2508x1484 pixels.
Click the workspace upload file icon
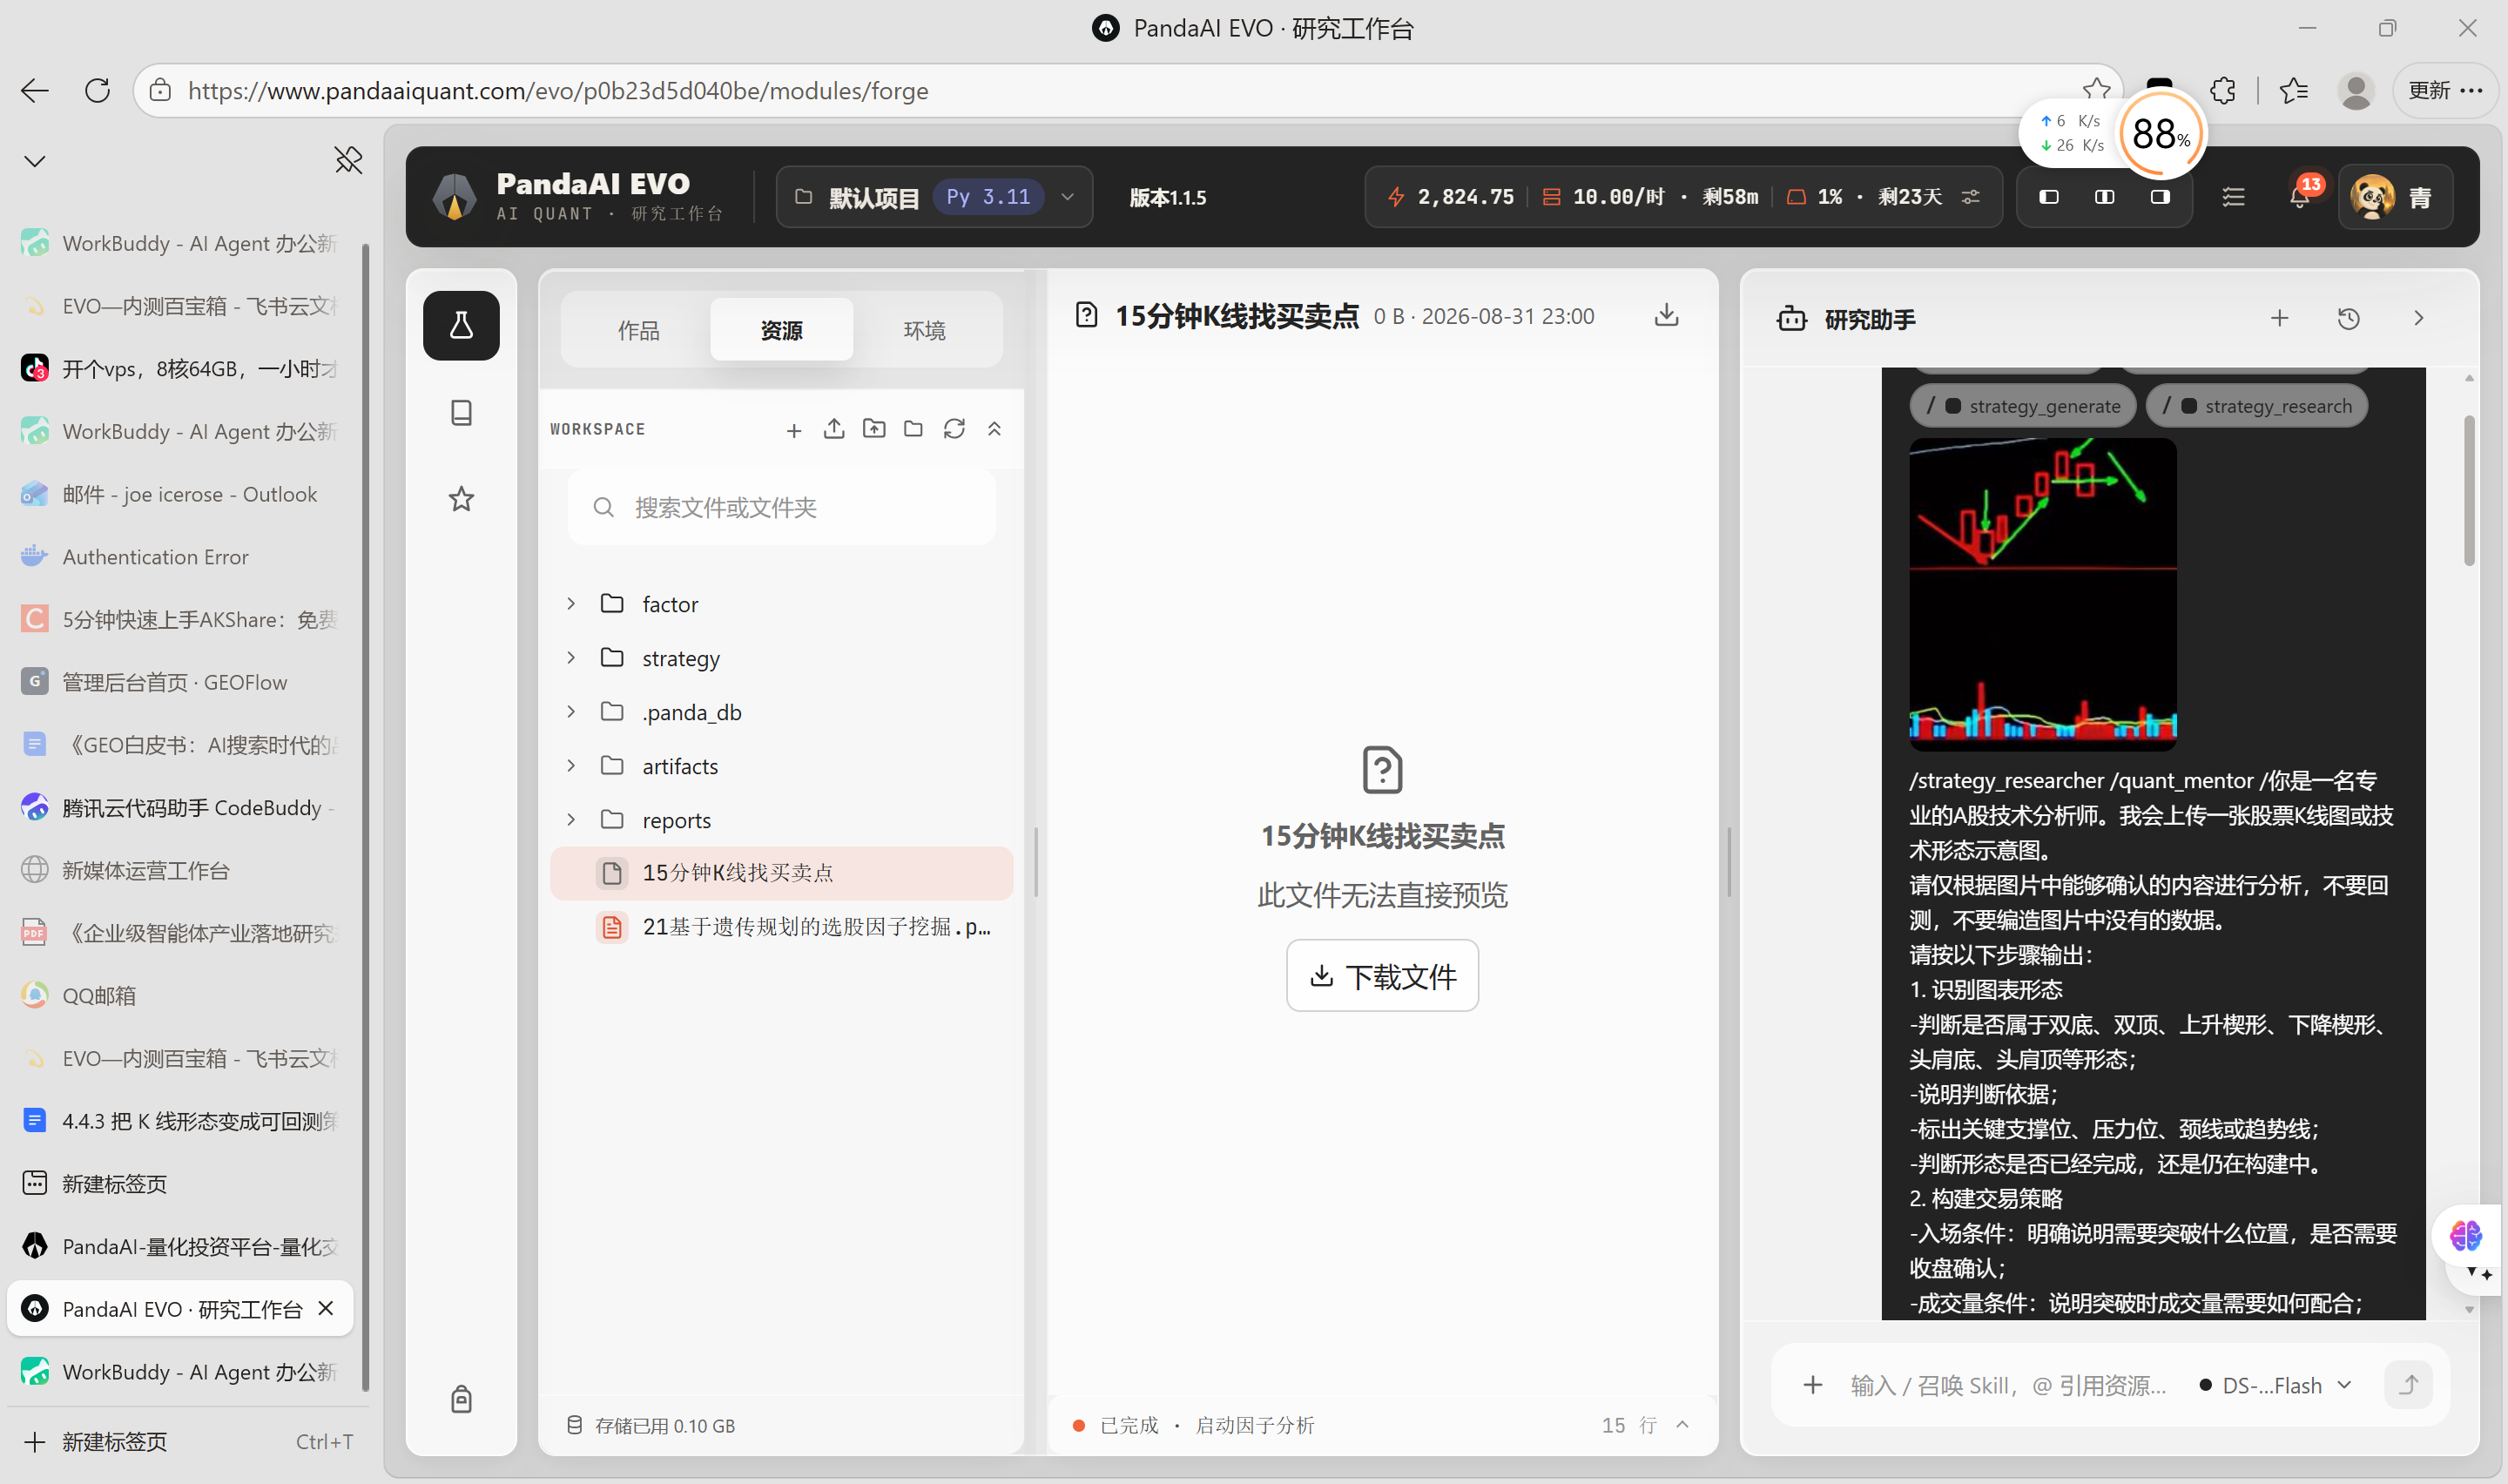click(833, 429)
